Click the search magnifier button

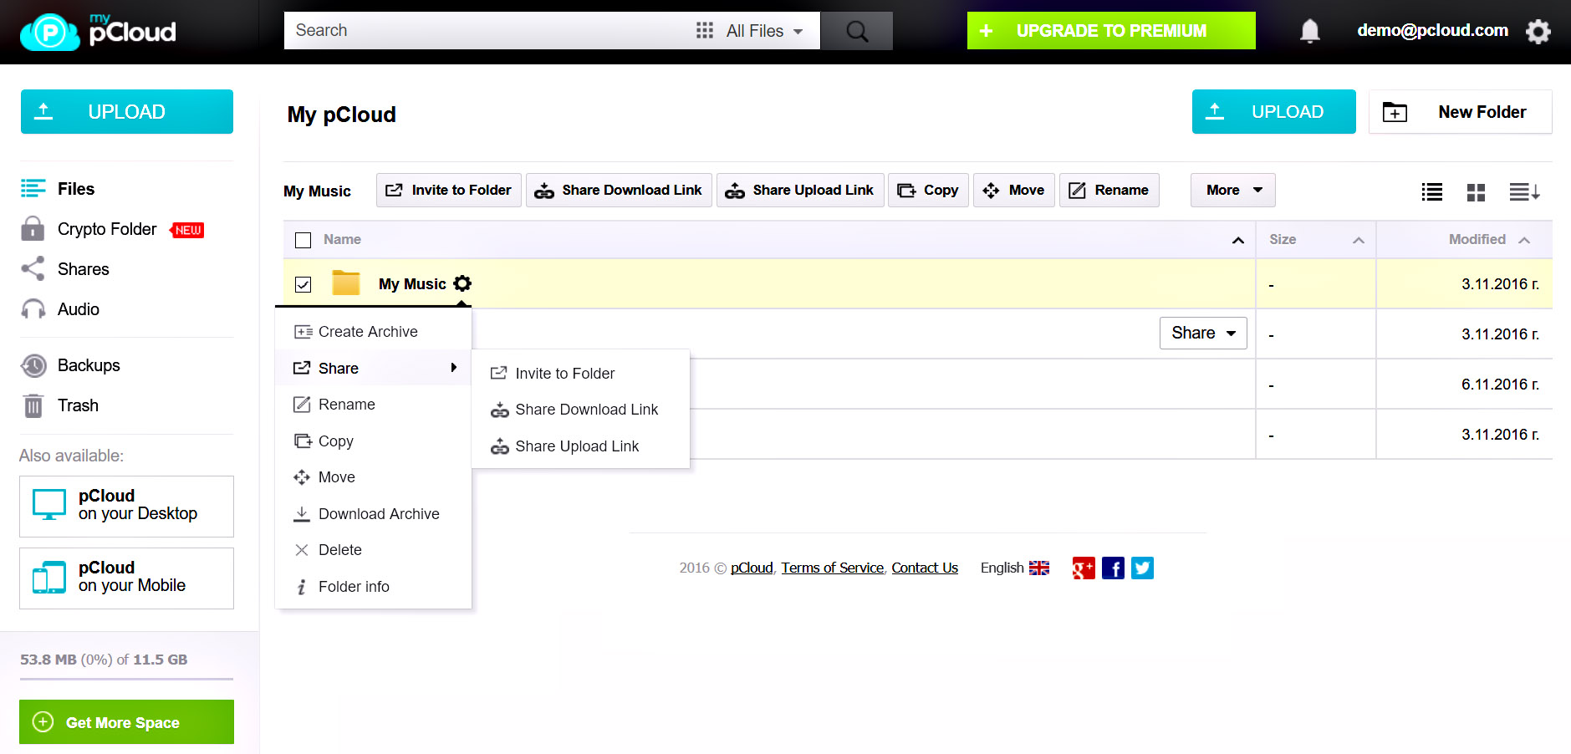856,31
